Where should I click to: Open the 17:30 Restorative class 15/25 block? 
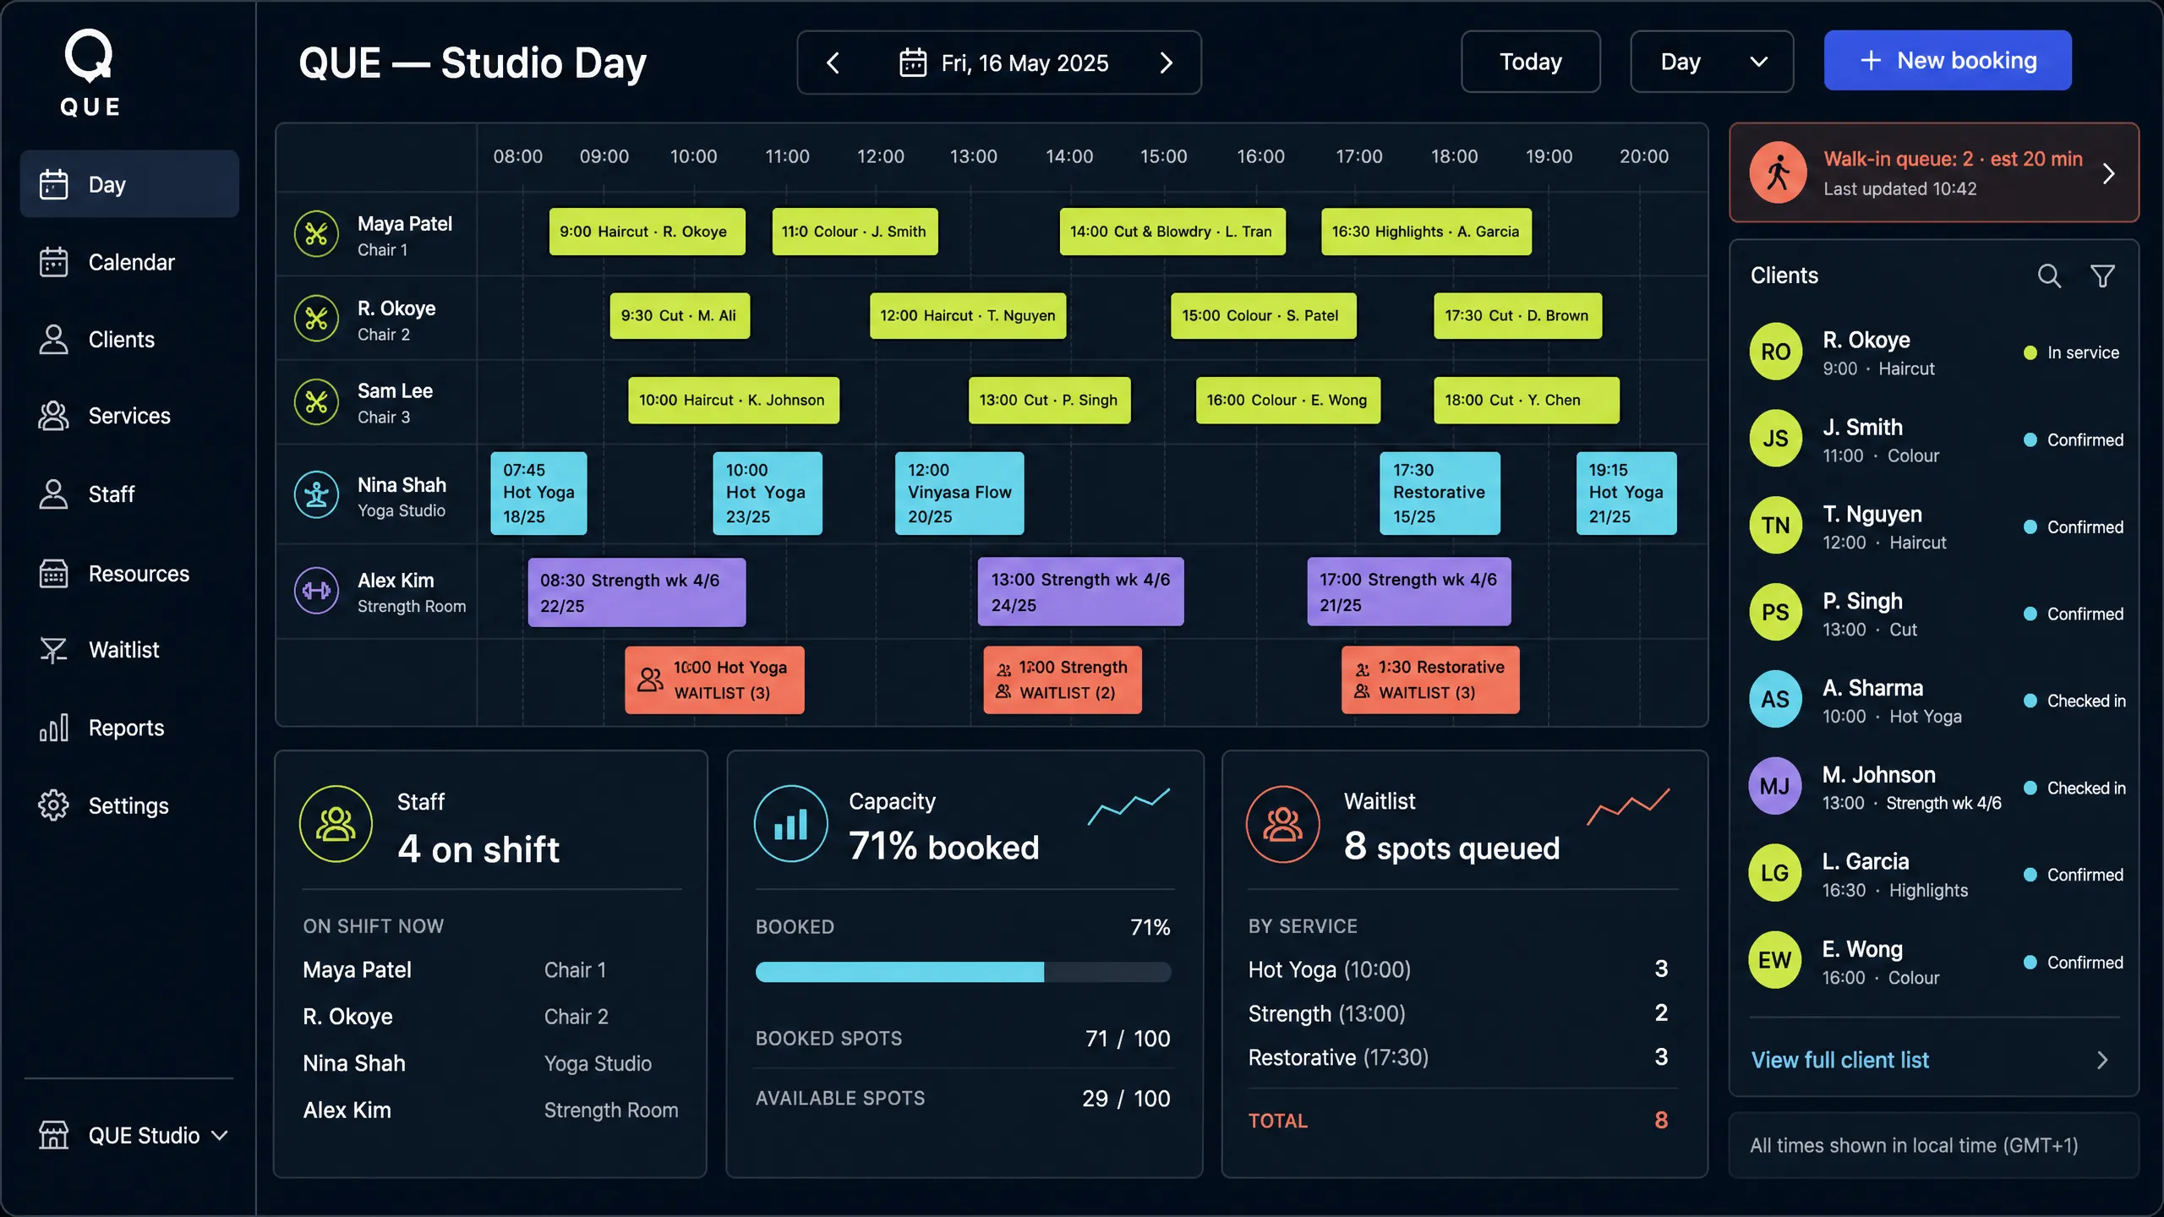[x=1440, y=494]
